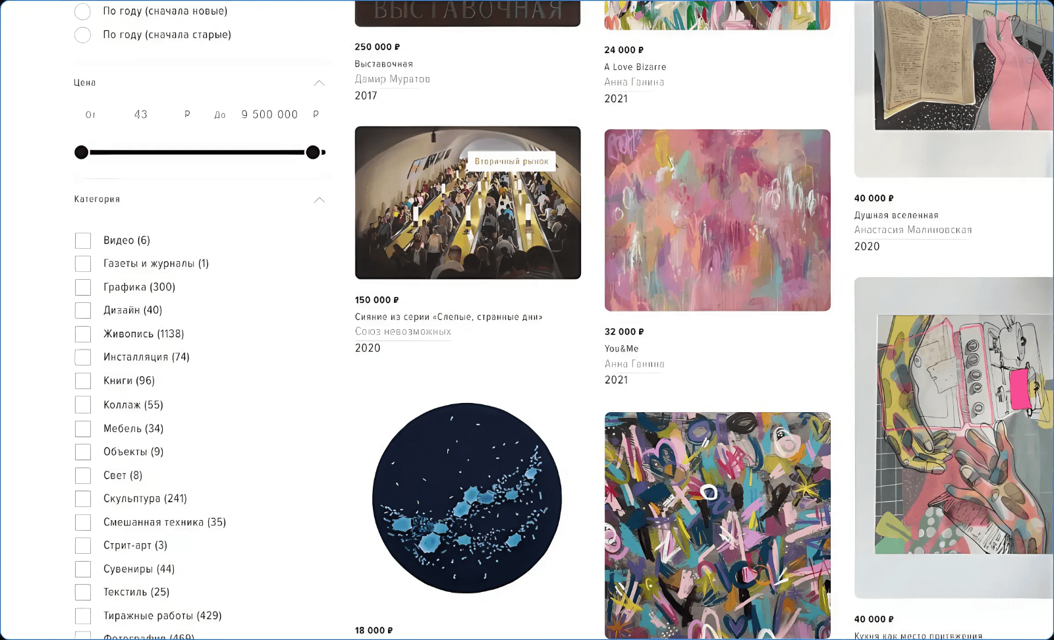The height and width of the screenshot is (640, 1054).
Task: Toggle the Стрит-арт (3) checkbox
Action: point(83,545)
